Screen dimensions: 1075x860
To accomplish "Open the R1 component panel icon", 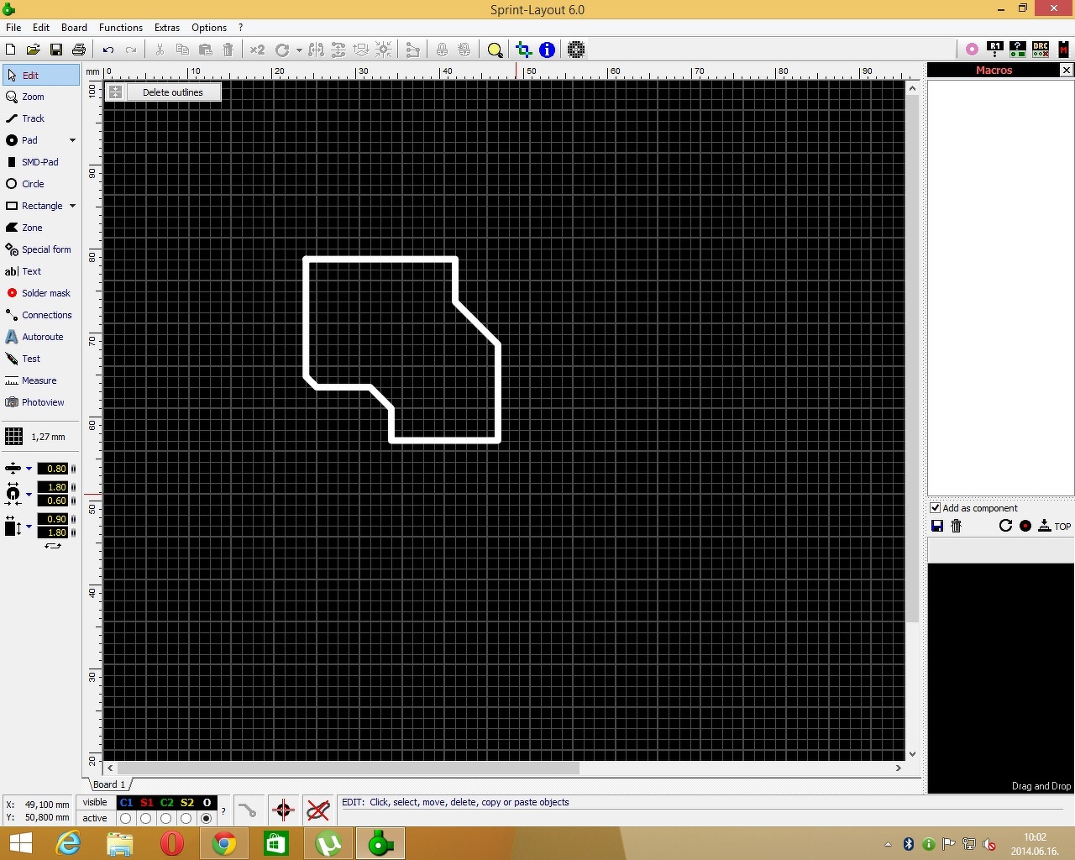I will [995, 50].
